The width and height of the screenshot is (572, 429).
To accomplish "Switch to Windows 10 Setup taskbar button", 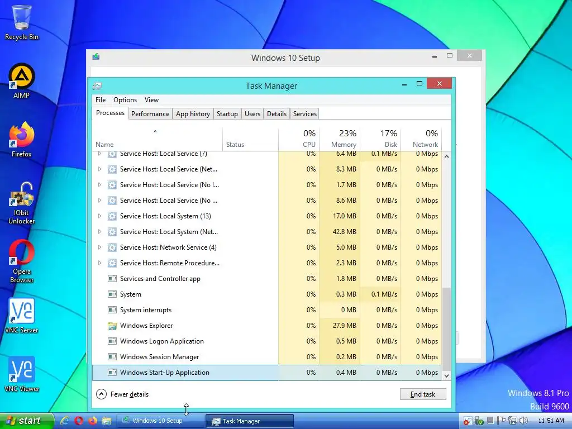I will 160,421.
